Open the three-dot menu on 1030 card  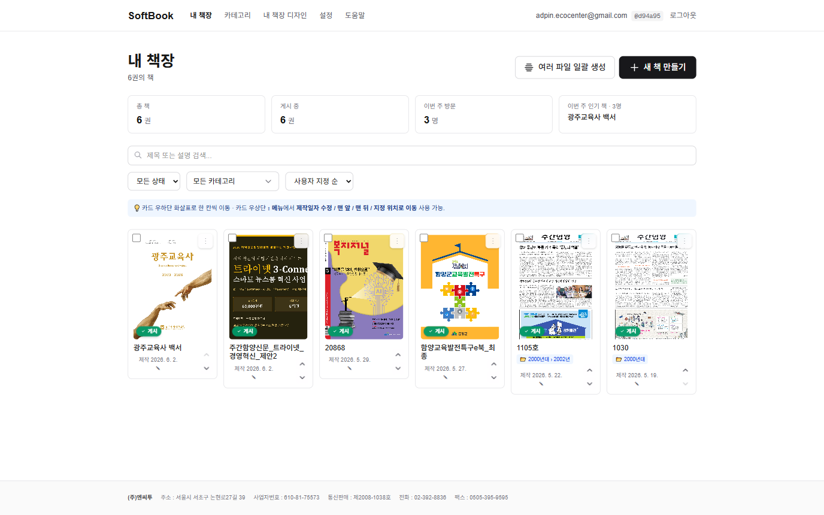684,241
